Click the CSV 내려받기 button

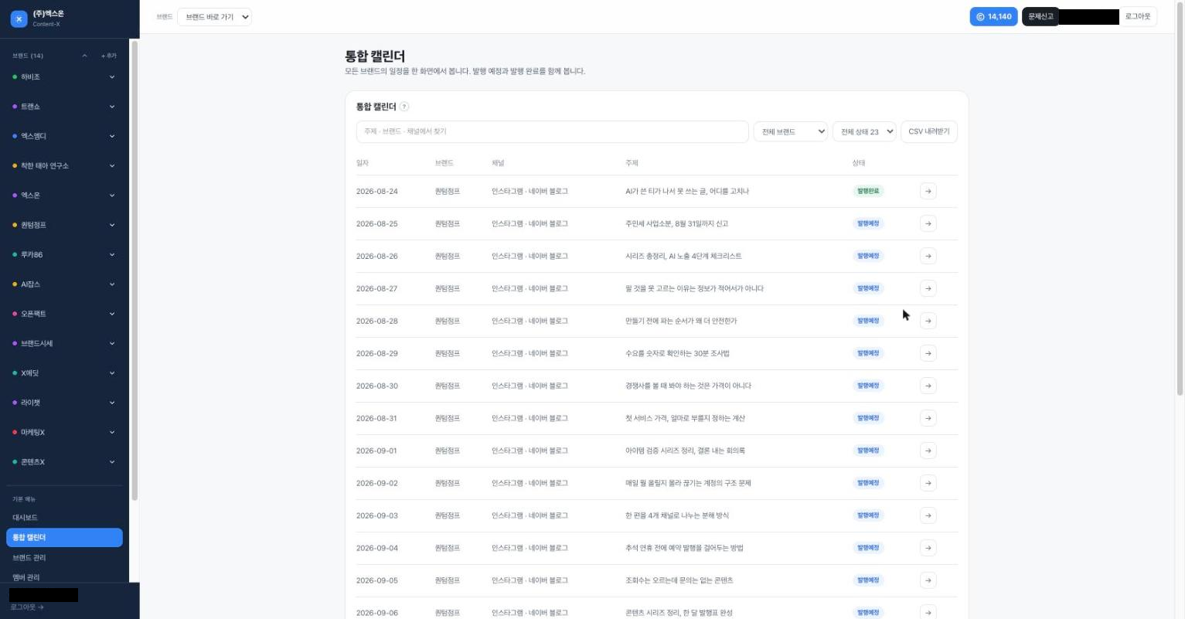[929, 131]
